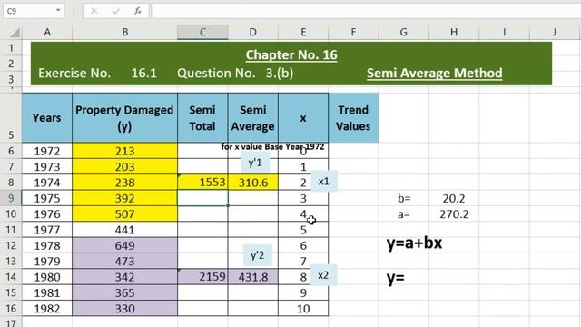Select the empty active cell C9

[x=202, y=198]
